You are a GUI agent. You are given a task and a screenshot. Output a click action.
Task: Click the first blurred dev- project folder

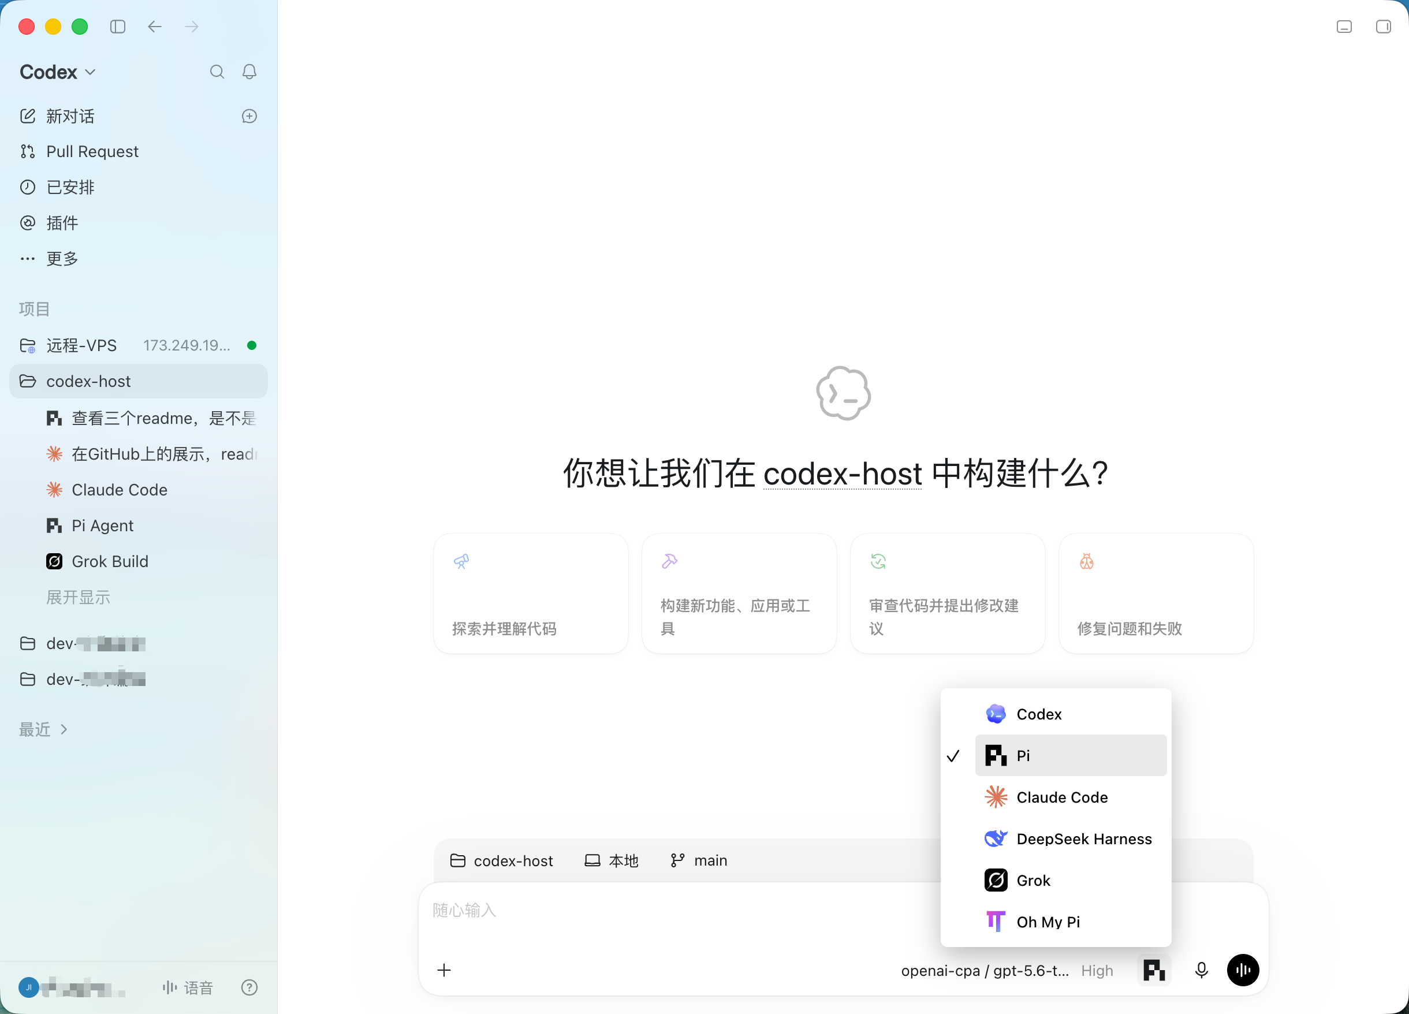pos(139,643)
